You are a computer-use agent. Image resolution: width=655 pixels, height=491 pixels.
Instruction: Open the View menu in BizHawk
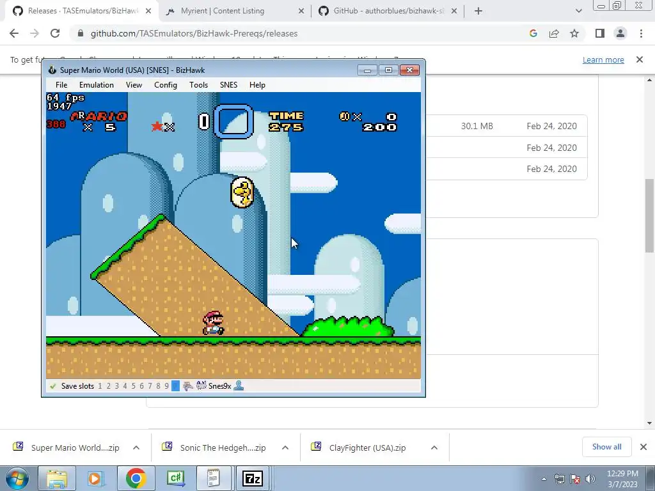coord(134,85)
